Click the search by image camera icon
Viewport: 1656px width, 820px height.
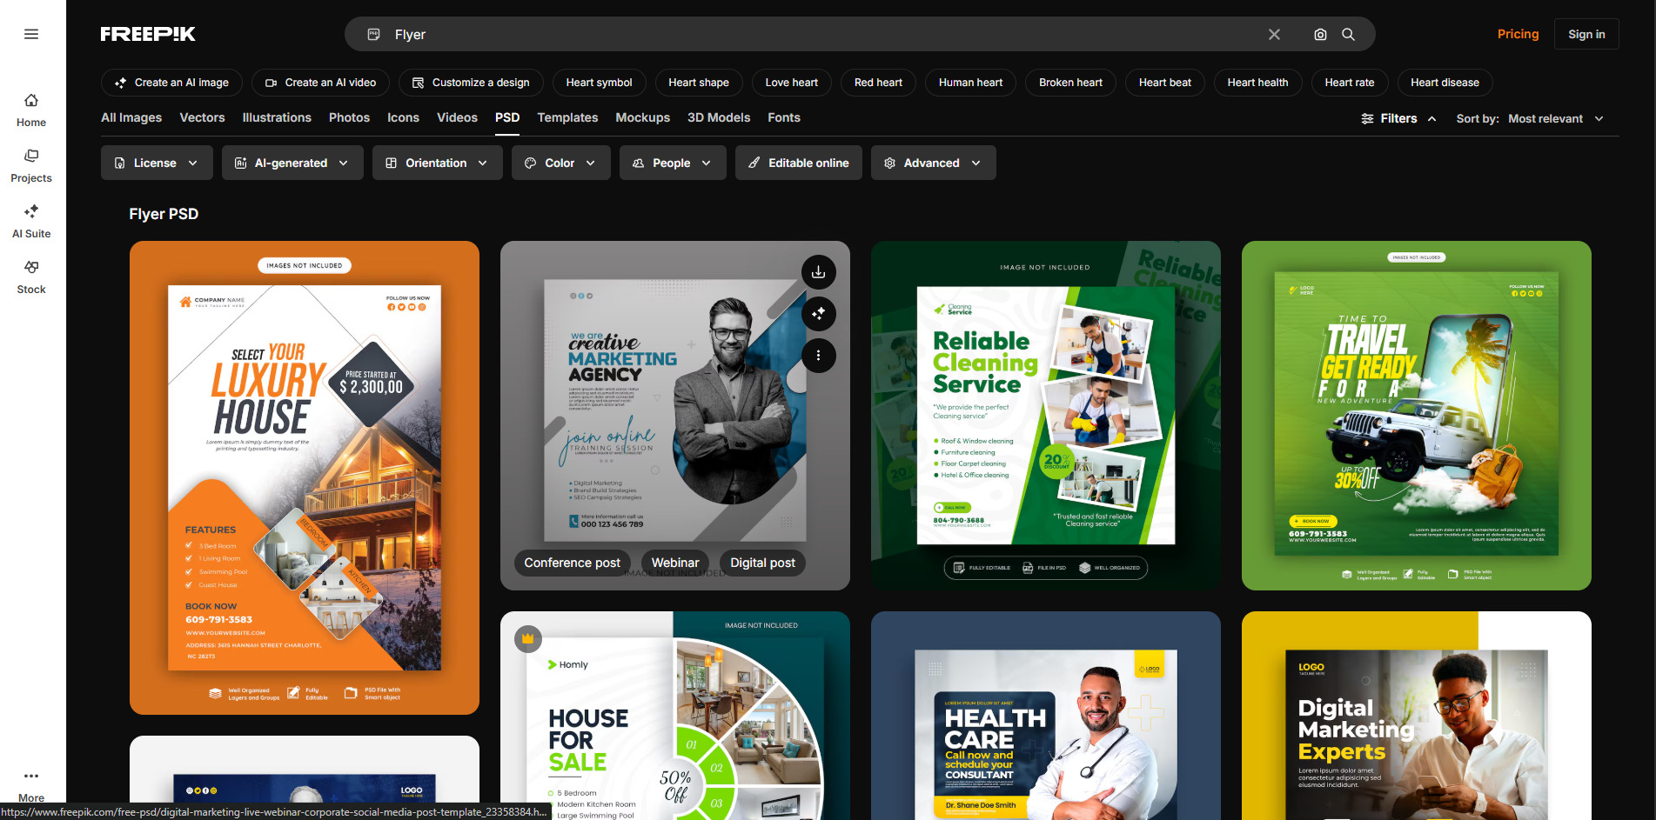(1319, 34)
